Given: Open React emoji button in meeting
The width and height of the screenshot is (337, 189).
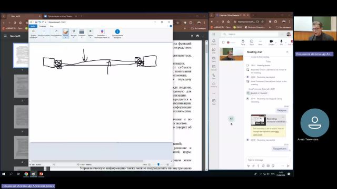Looking at the screenshot, I should (x=252, y=42).
